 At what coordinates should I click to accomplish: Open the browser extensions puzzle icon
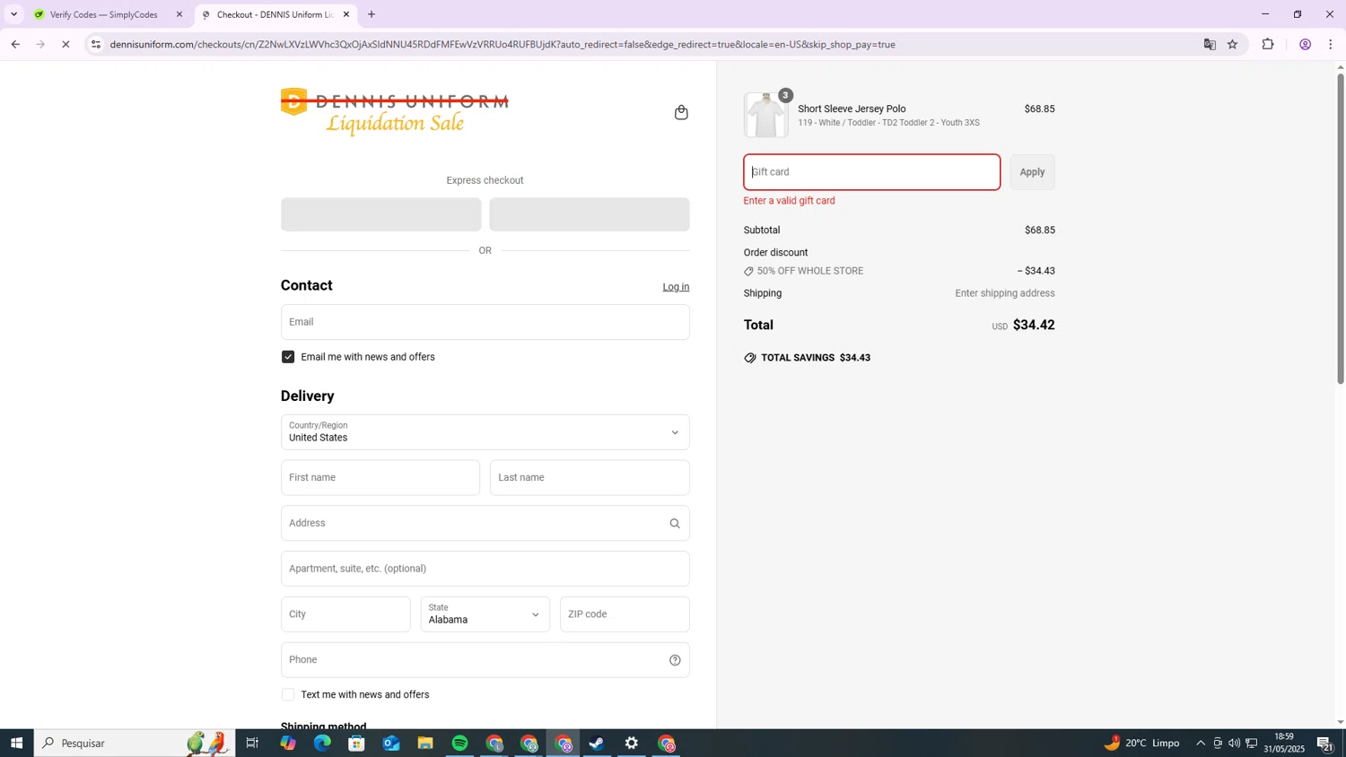pos(1268,44)
